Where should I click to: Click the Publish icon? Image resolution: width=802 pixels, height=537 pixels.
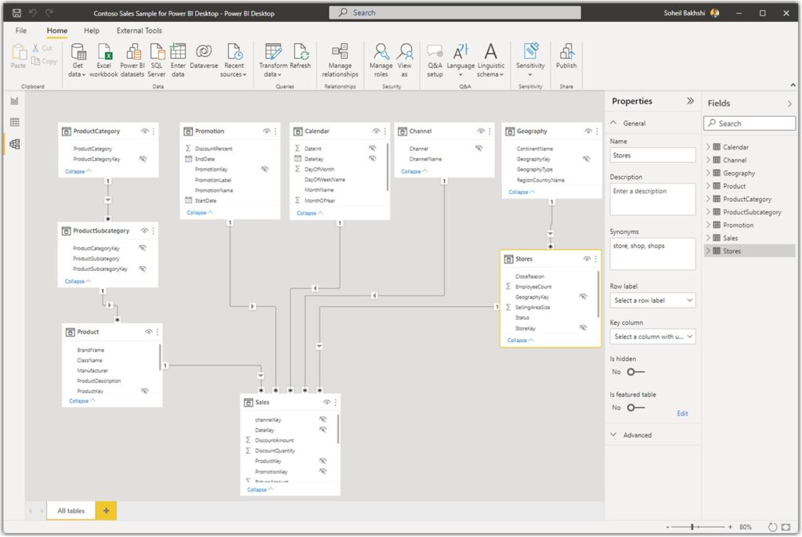click(x=566, y=51)
